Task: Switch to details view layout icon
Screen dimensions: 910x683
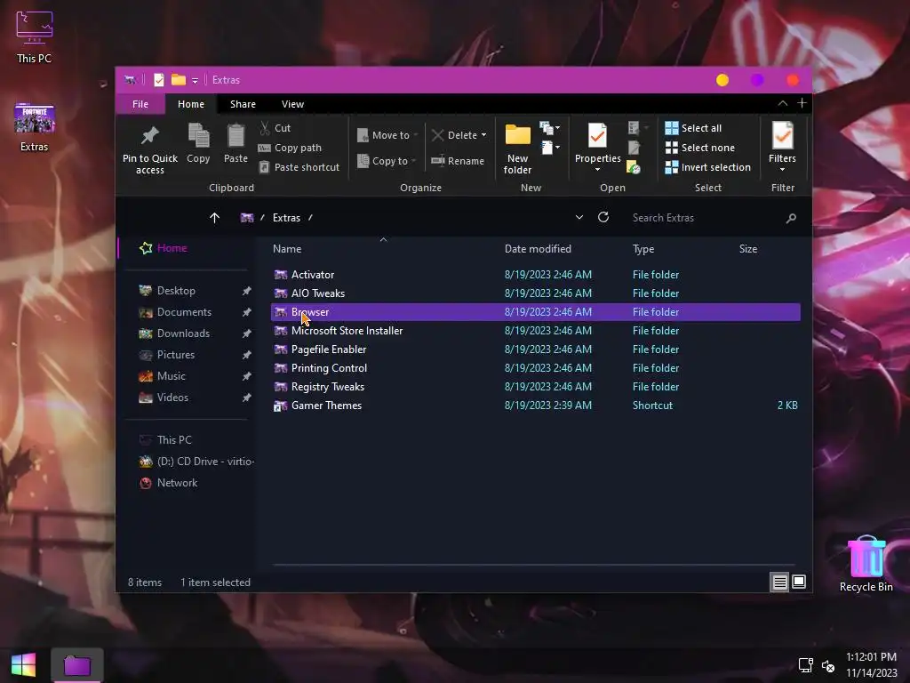Action: pyautogui.click(x=780, y=582)
